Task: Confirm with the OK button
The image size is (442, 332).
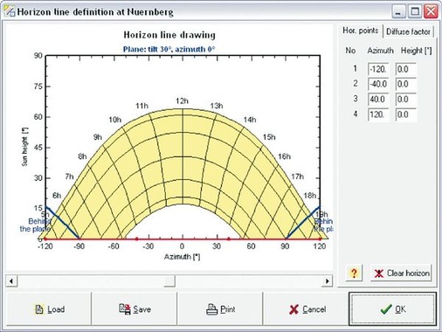Action: pos(392,309)
